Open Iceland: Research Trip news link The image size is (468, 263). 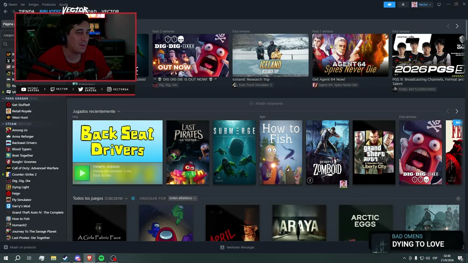tap(251, 79)
